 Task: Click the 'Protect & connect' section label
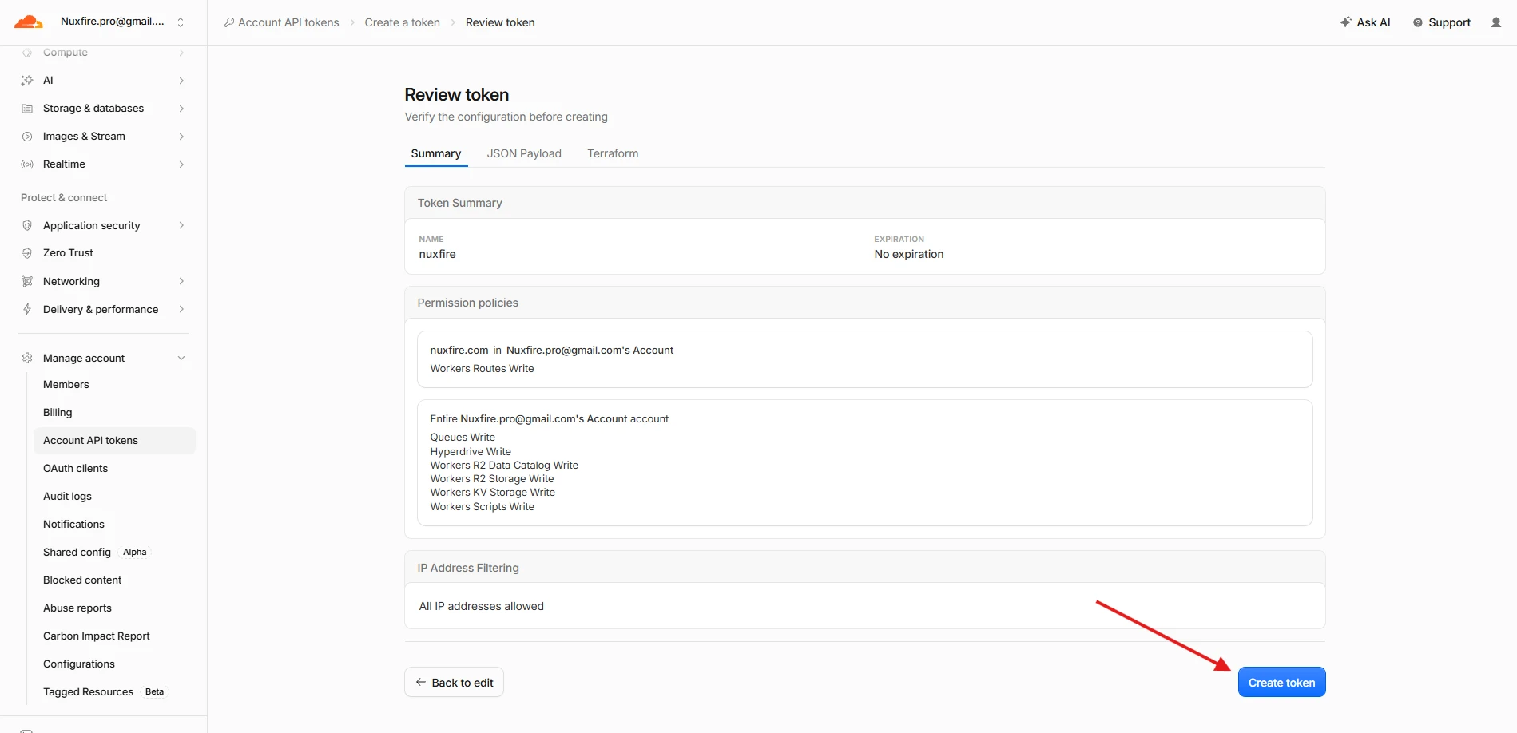point(64,198)
